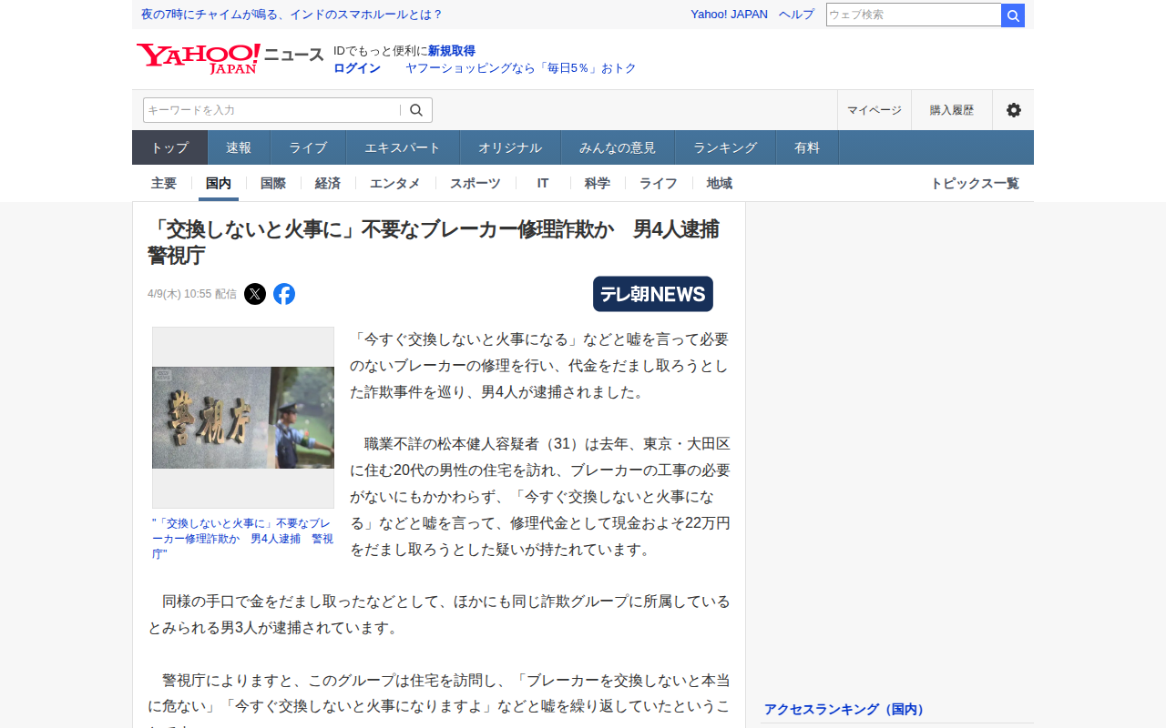The height and width of the screenshot is (728, 1166).
Task: Open 購入履歴 purchase history
Action: (x=952, y=110)
